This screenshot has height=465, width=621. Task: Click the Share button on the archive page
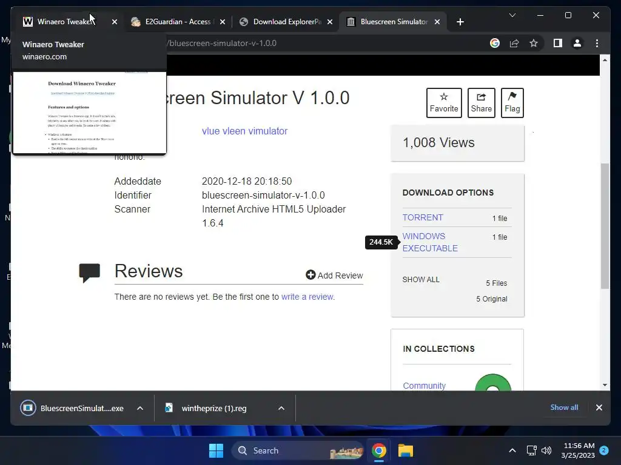point(481,103)
